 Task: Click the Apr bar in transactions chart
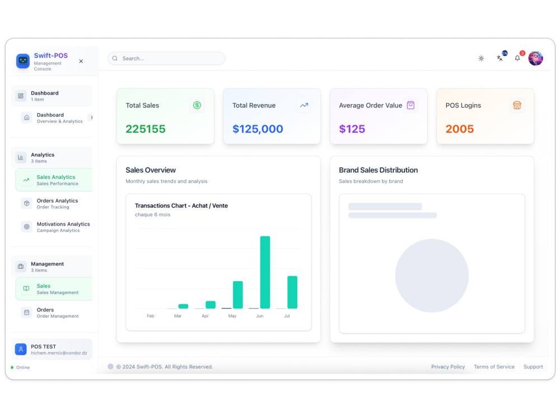[211, 305]
